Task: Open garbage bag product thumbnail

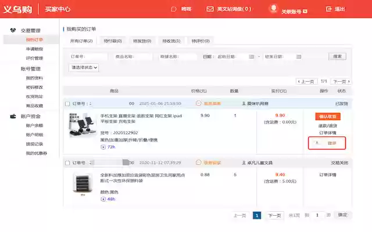Action: (82, 184)
